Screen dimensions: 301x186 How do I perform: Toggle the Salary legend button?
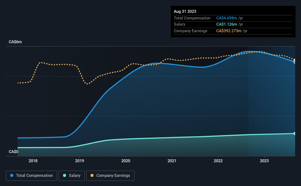71,176
